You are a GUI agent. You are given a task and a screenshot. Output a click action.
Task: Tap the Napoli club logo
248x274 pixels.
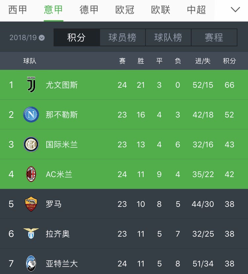31,114
